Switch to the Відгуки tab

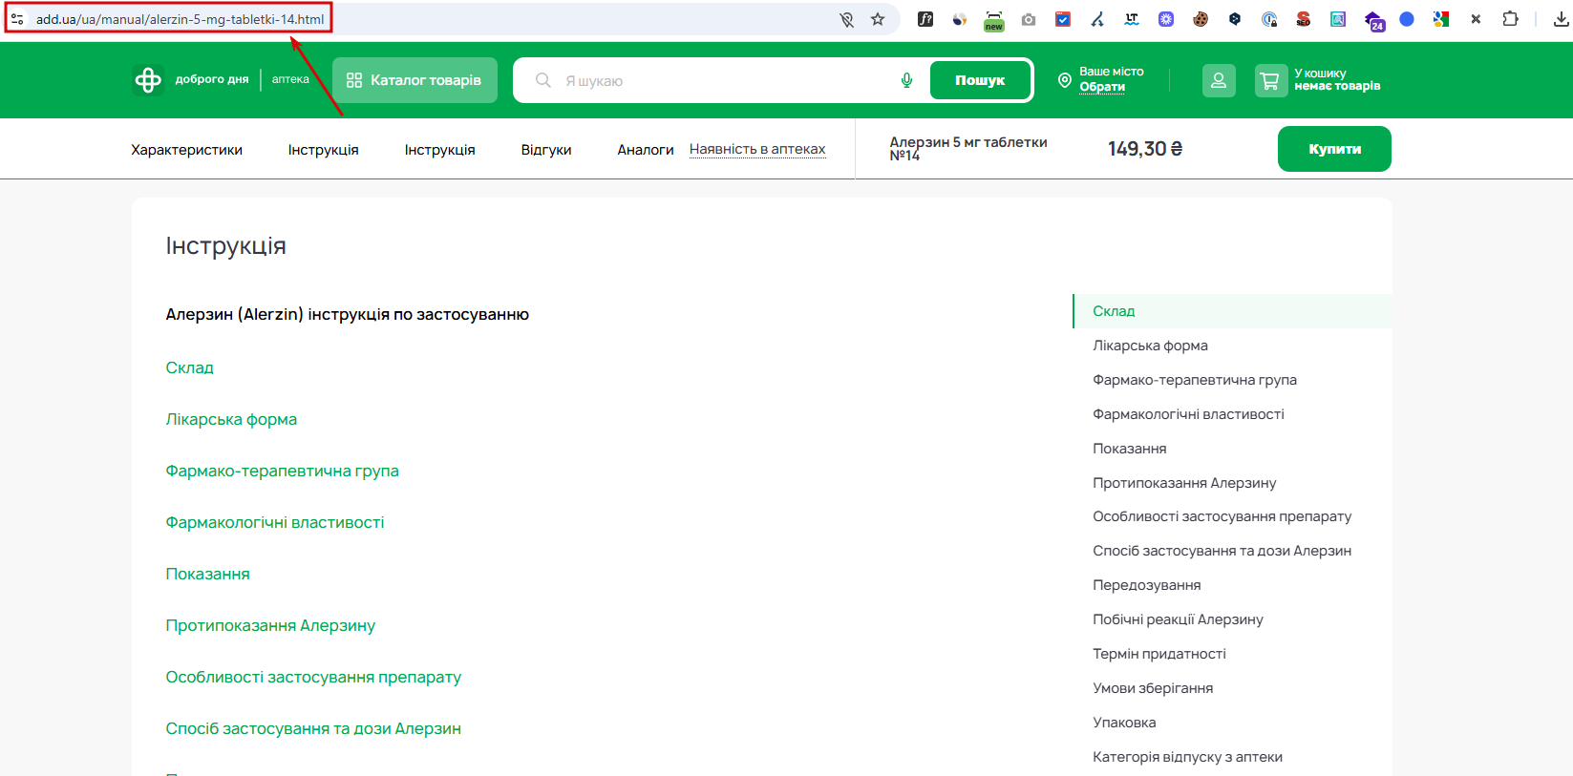click(546, 150)
